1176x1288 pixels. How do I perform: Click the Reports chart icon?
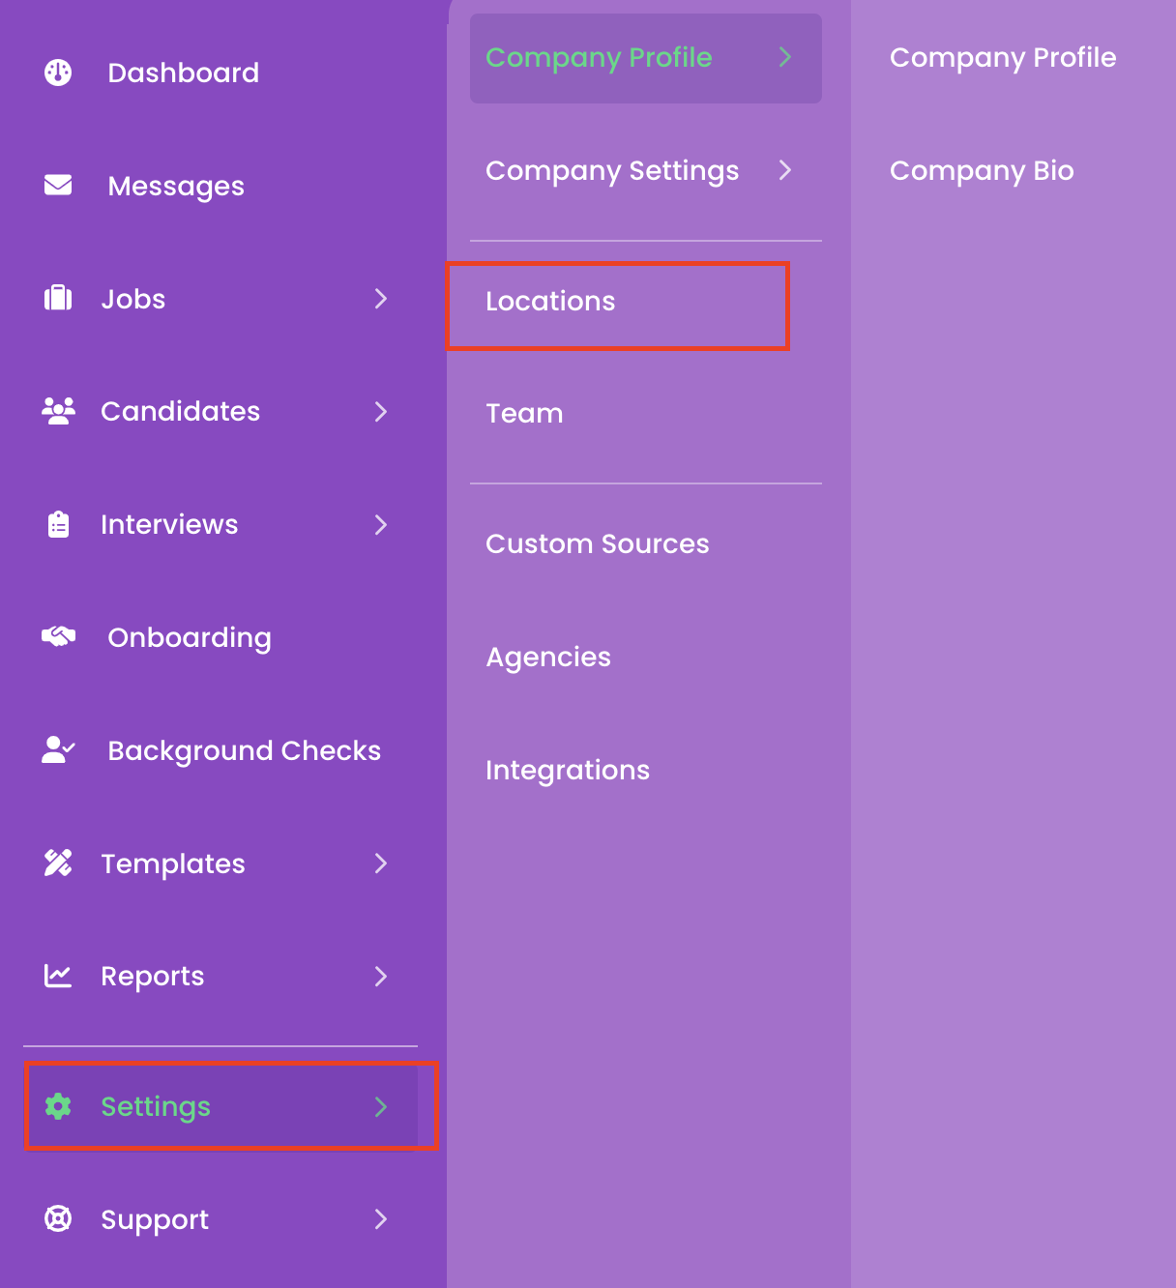coord(58,976)
